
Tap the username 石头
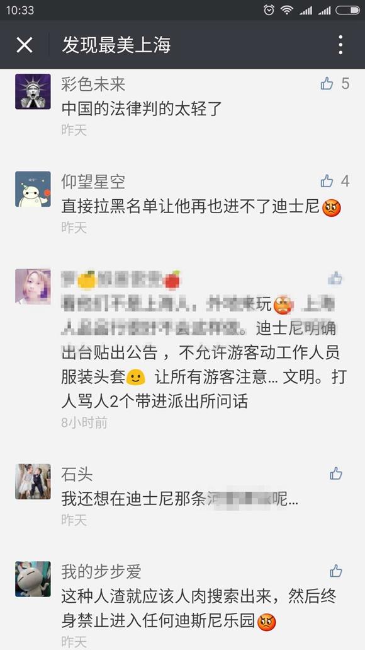pyautogui.click(x=77, y=474)
